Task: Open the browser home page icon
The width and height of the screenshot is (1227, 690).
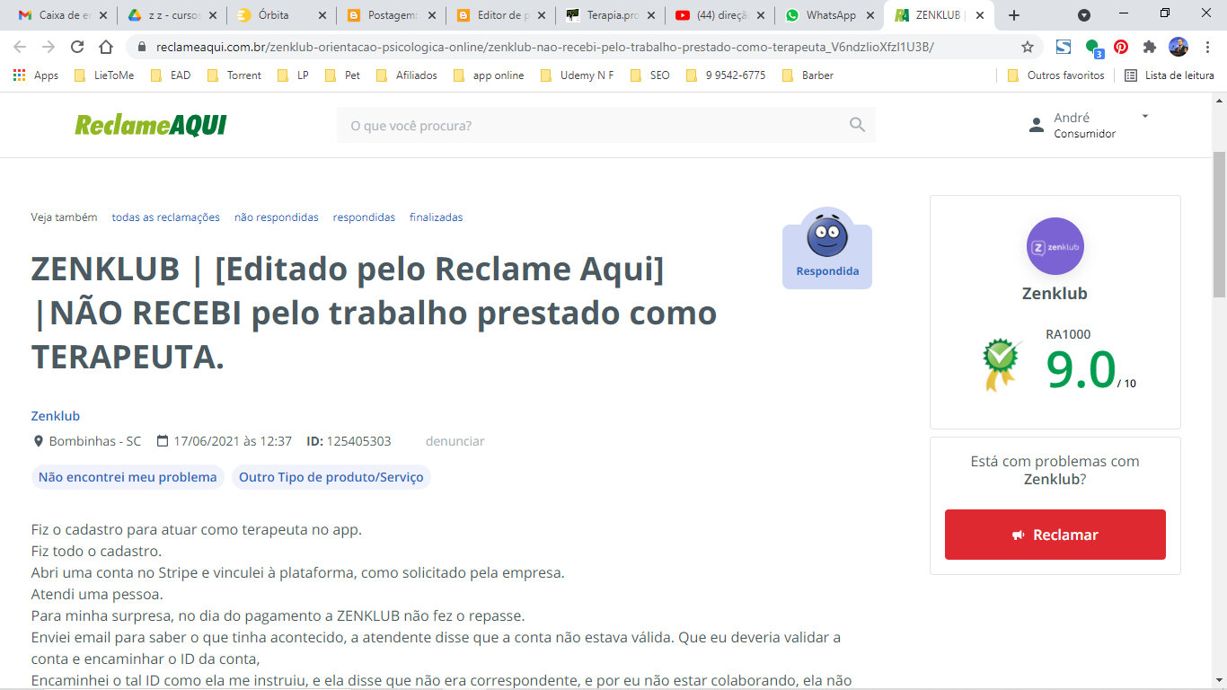Action: click(x=106, y=47)
